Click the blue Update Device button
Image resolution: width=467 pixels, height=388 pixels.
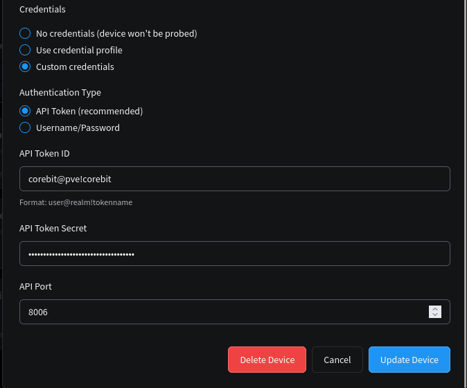pyautogui.click(x=409, y=360)
